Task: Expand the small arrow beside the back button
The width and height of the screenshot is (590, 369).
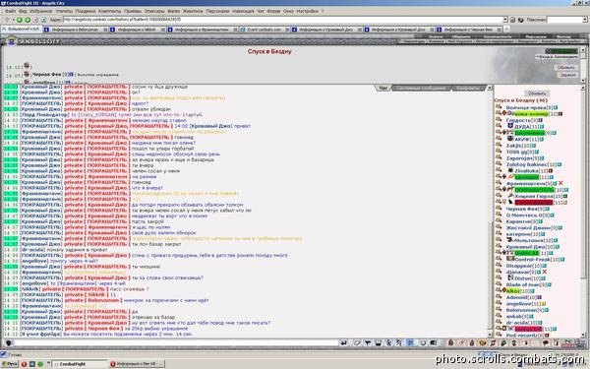Action: click(x=13, y=20)
